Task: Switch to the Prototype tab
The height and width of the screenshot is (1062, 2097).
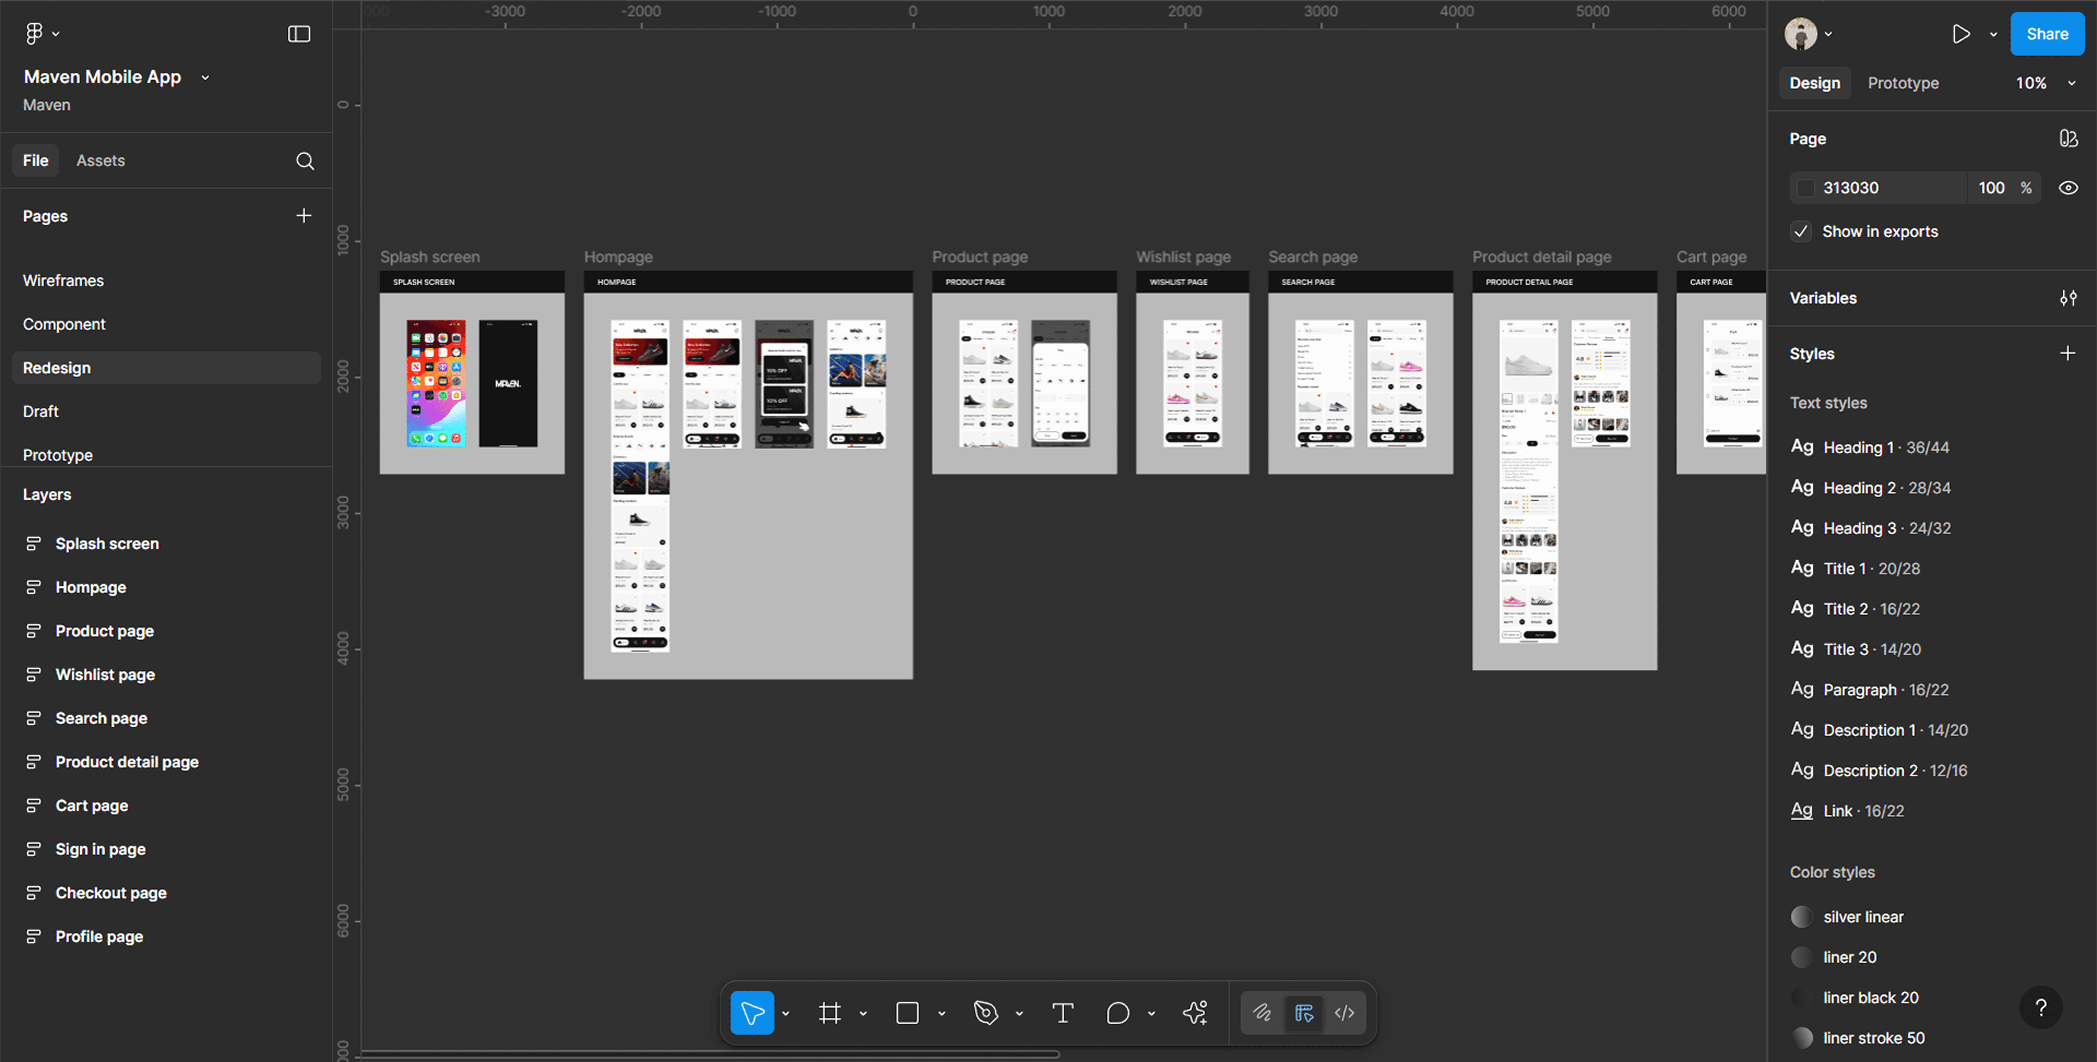Action: [1902, 83]
